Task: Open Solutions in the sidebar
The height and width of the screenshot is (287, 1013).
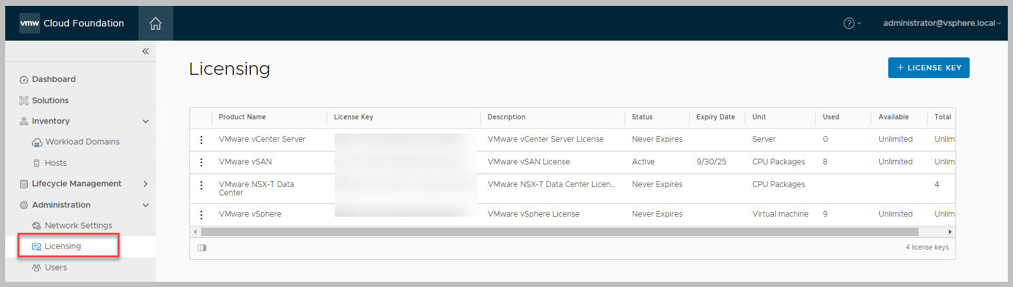Action: click(50, 101)
